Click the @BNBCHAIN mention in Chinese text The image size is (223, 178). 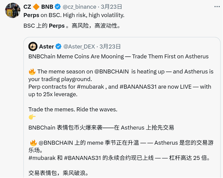(x=56, y=143)
